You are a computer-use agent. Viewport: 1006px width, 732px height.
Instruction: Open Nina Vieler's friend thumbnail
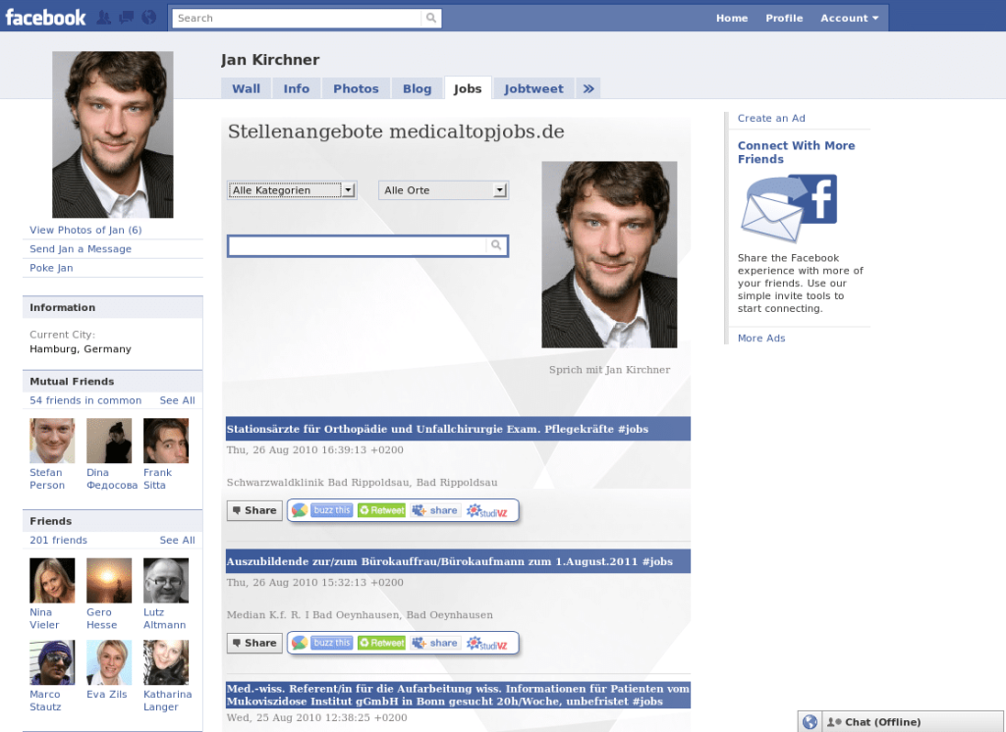coord(52,581)
